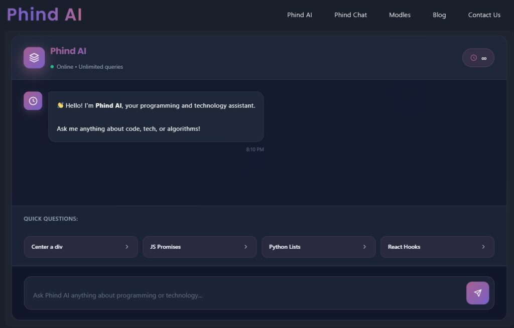Click the clock icon inside the header badge
The width and height of the screenshot is (514, 328).
click(x=472, y=58)
